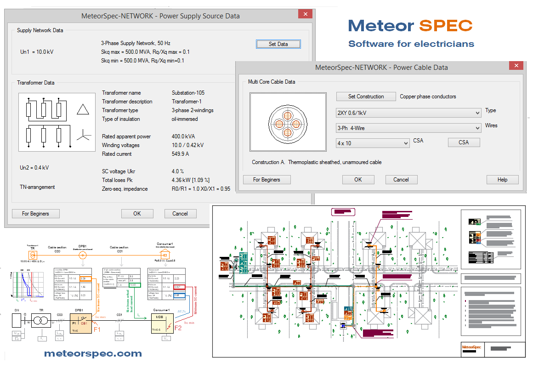The width and height of the screenshot is (533, 369).
Task: Close the Power Cable Data window
Action: coord(516,66)
